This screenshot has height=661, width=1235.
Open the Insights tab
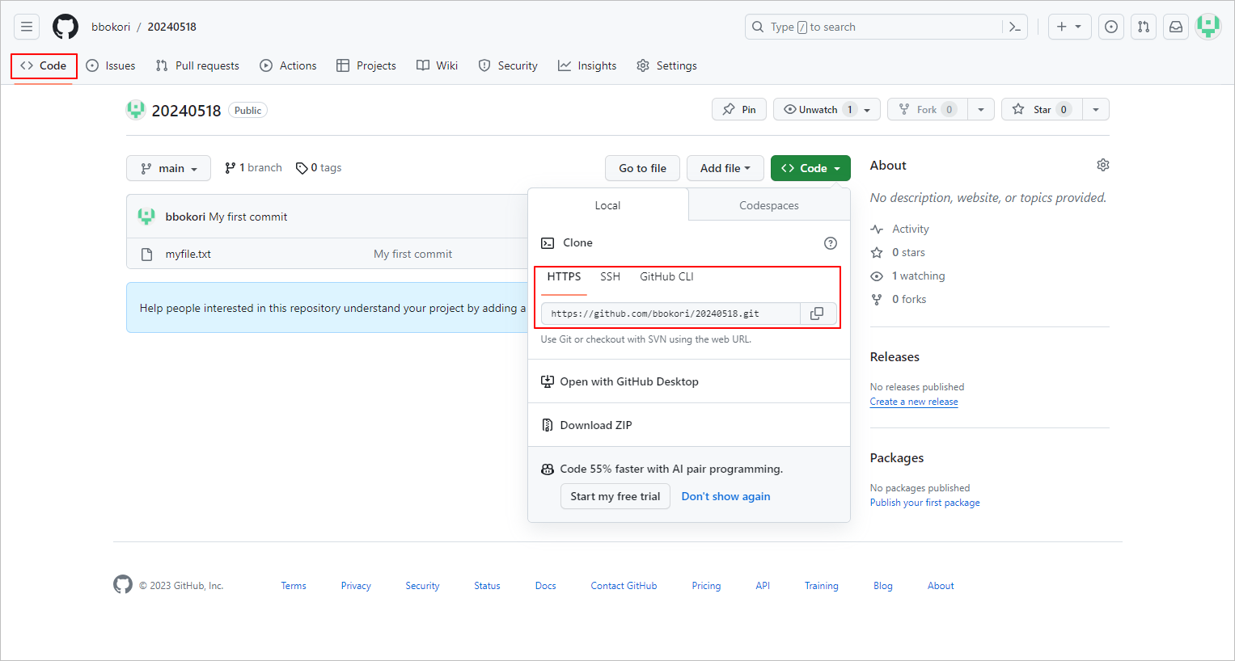tap(587, 65)
